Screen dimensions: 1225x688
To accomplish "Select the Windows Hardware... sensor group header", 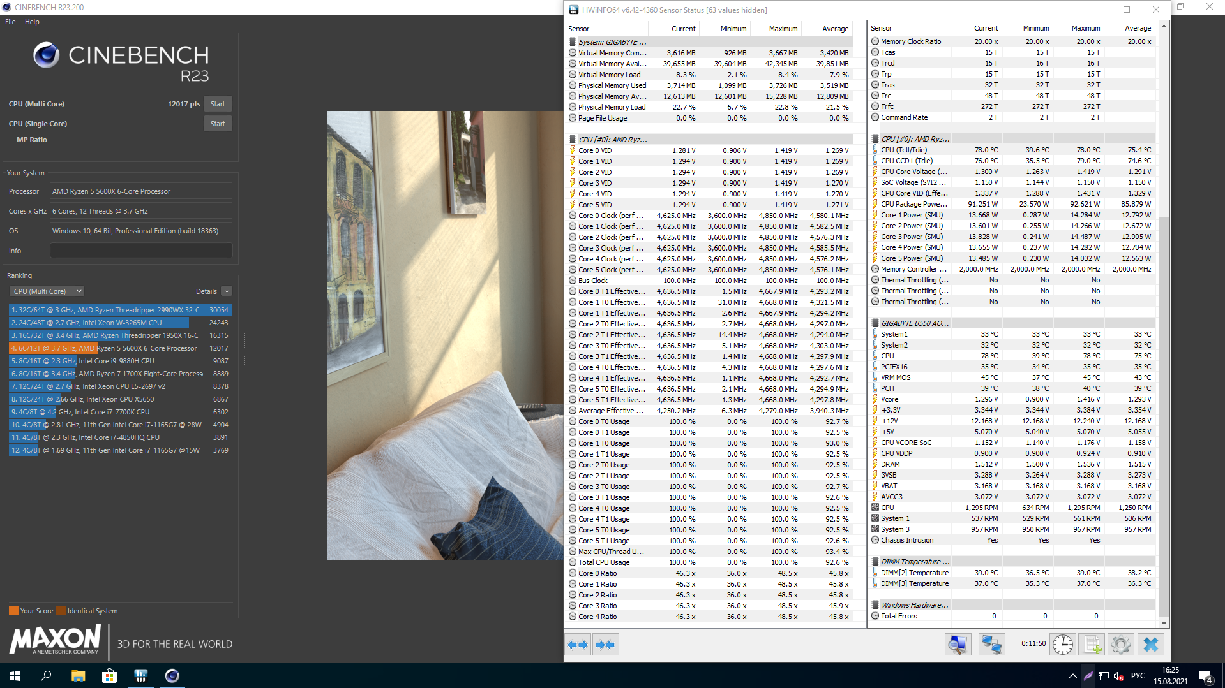I will point(1013,605).
